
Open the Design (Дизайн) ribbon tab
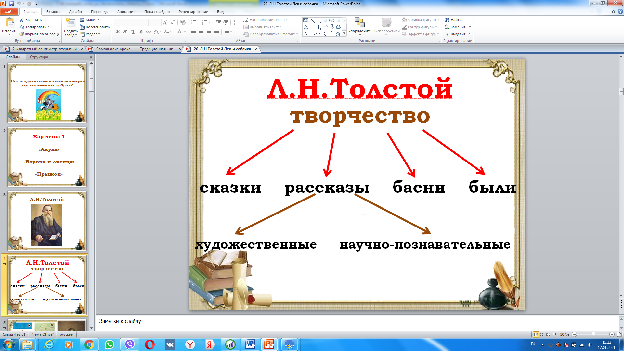75,12
